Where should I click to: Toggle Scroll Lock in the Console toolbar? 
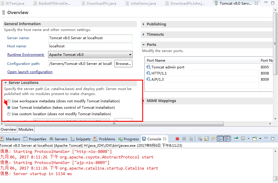click(x=207, y=139)
